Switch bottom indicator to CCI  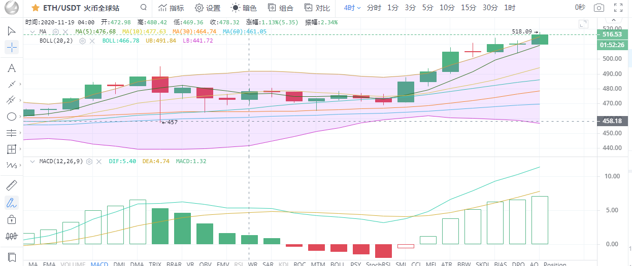pyautogui.click(x=416, y=264)
